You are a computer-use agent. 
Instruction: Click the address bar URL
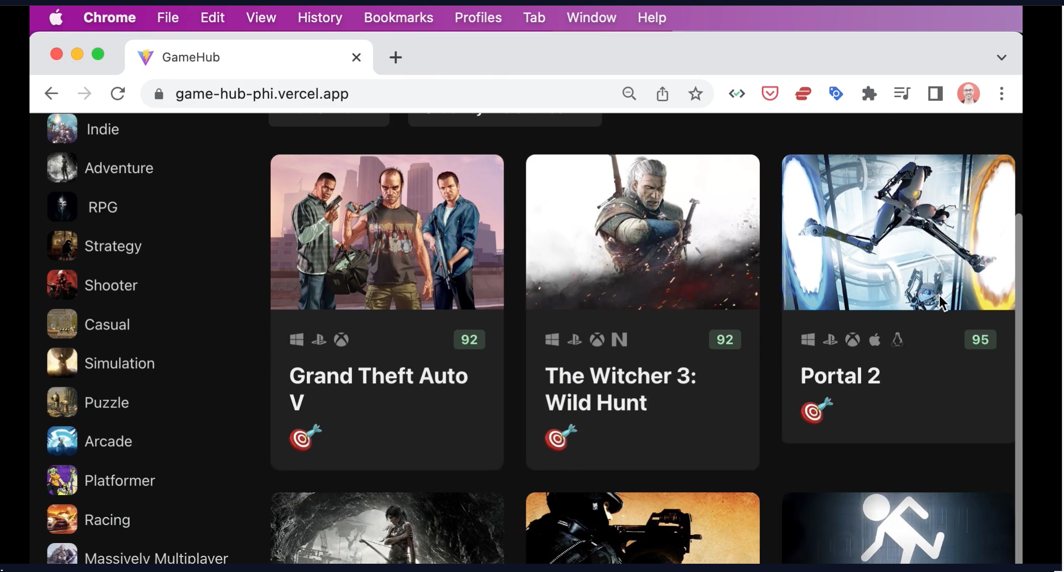tap(262, 94)
